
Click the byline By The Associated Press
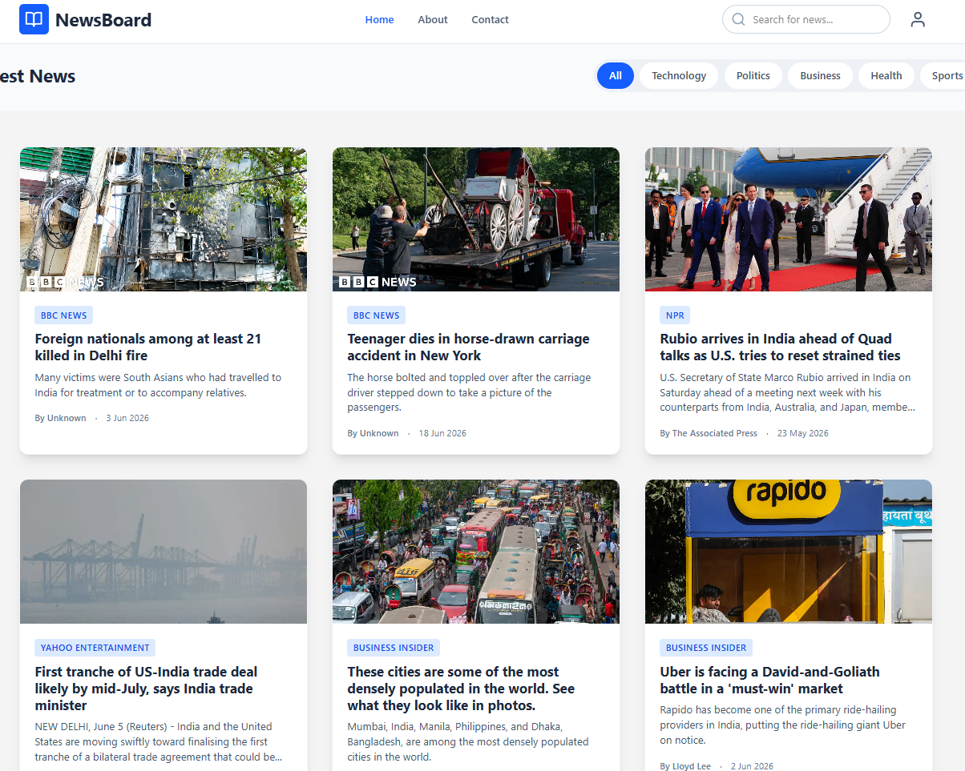tap(709, 433)
